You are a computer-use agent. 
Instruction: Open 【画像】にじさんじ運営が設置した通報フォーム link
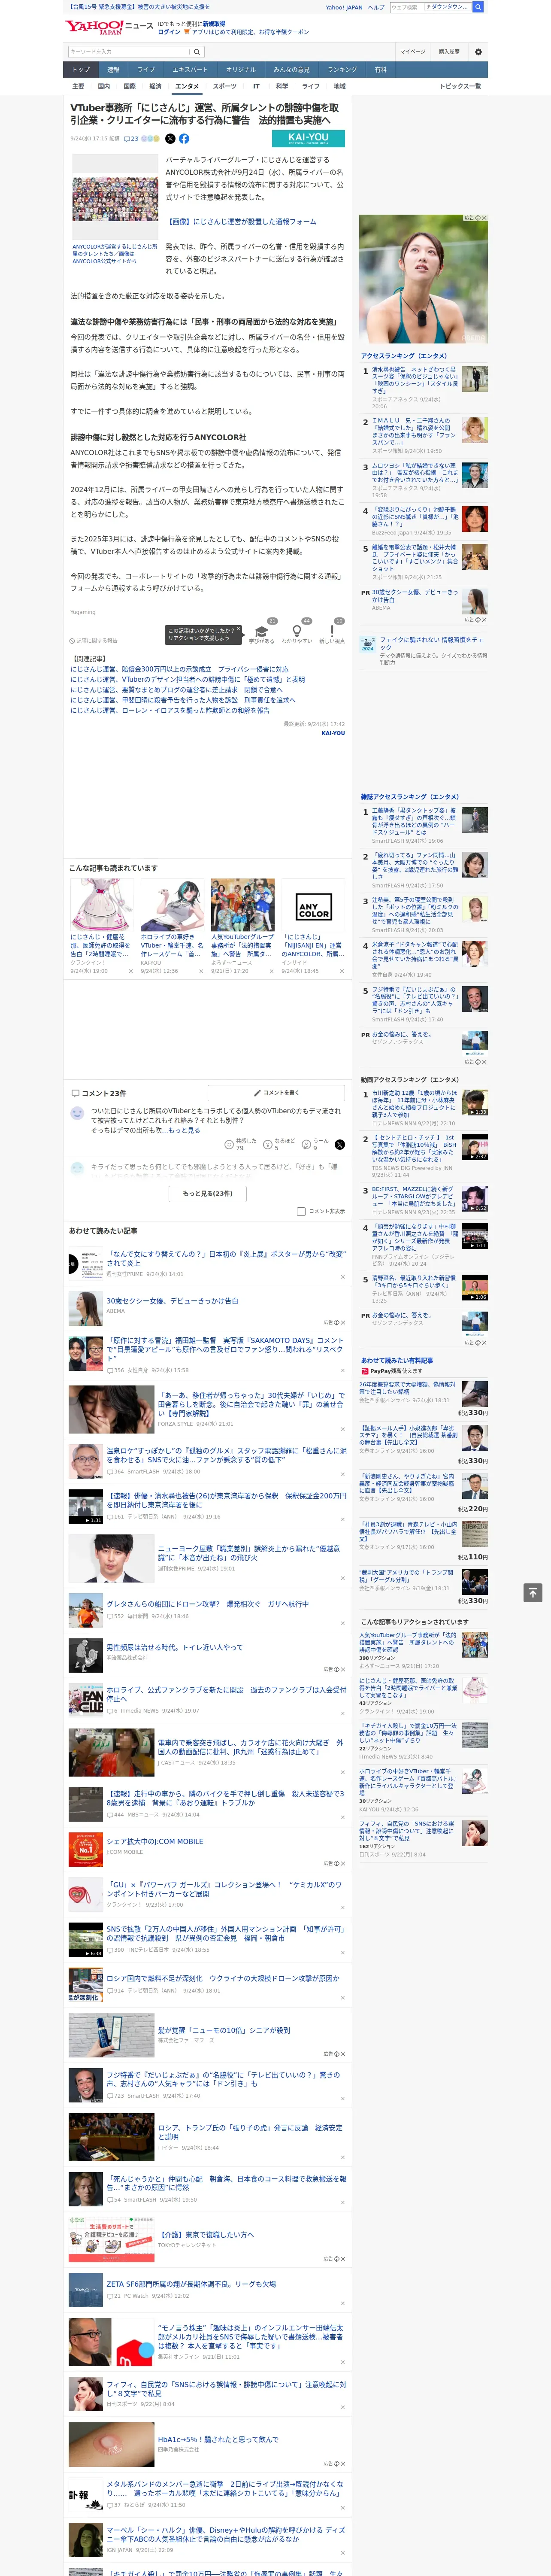tap(241, 222)
